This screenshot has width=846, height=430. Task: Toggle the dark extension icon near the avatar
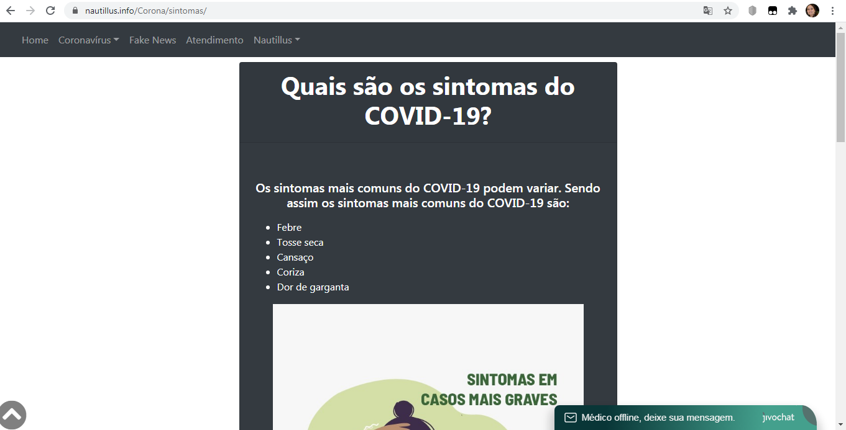pyautogui.click(x=772, y=11)
